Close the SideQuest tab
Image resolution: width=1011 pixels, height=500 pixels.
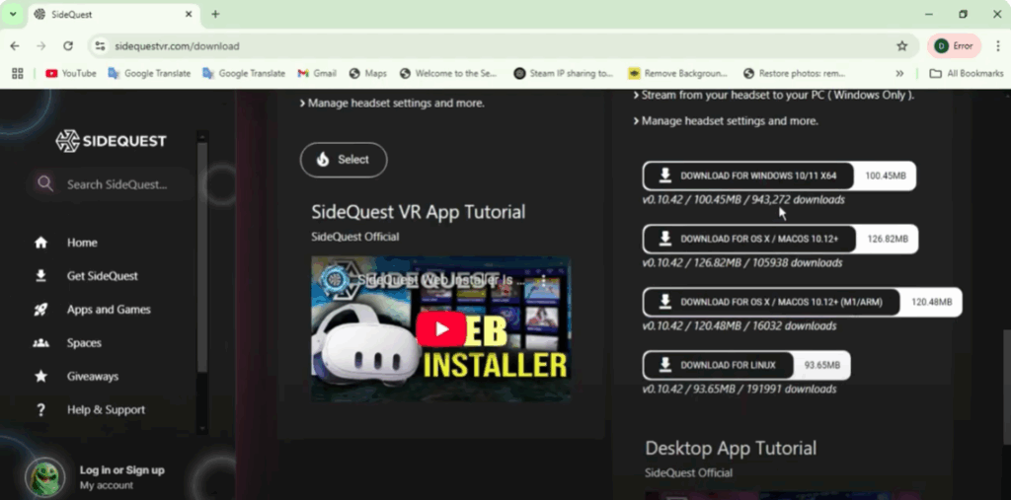click(x=189, y=14)
